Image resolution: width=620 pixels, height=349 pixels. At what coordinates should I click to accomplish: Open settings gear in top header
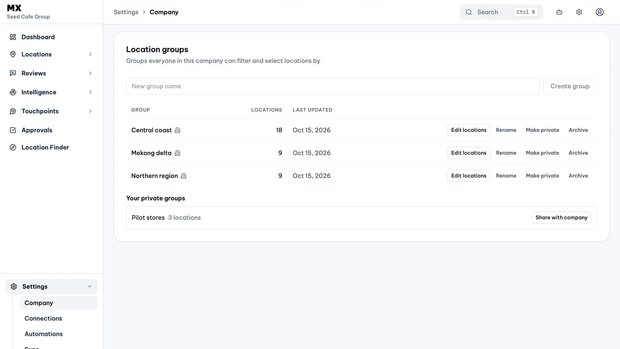[579, 12]
